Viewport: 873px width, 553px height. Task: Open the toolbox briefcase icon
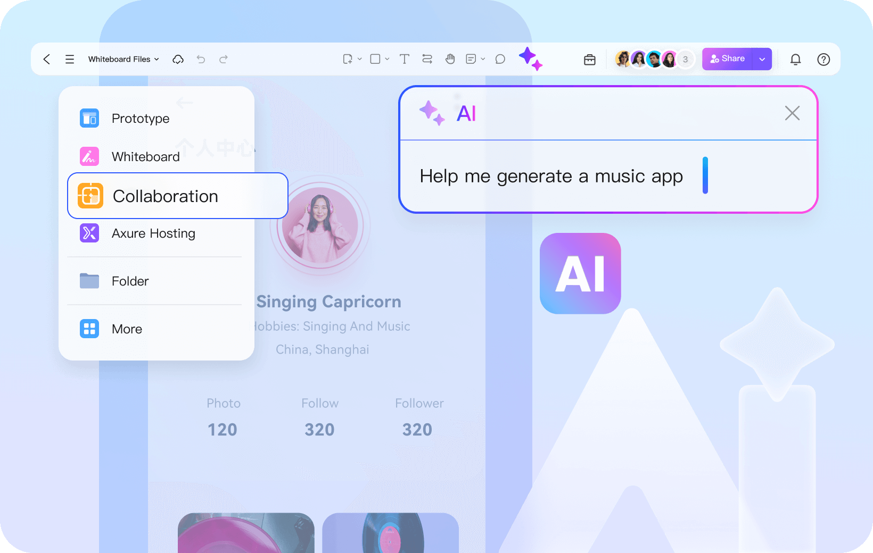point(590,60)
